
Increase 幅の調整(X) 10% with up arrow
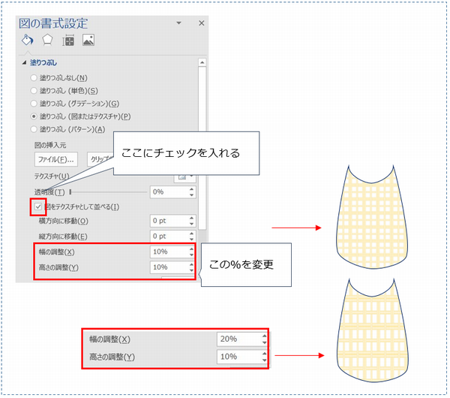coord(191,249)
